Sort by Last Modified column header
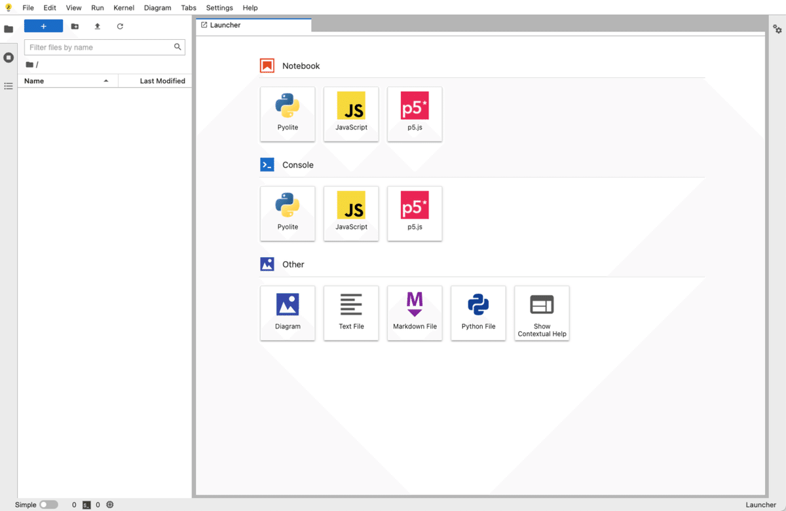The width and height of the screenshot is (786, 511). click(x=155, y=81)
